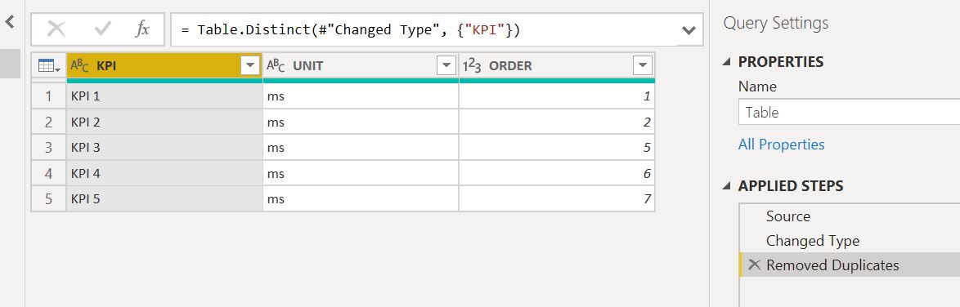Select the ORDER value 7 cell
Image resolution: width=960 pixels, height=307 pixels.
pos(557,198)
